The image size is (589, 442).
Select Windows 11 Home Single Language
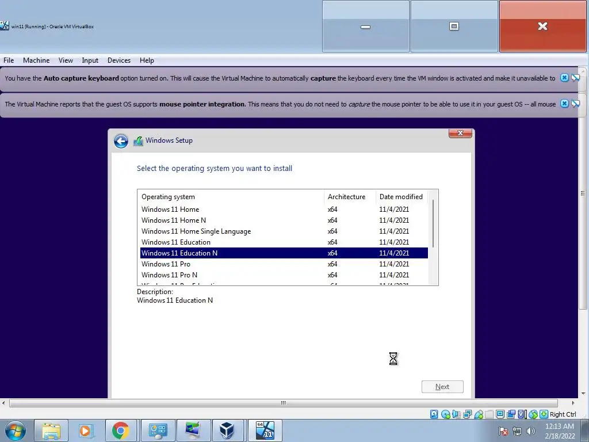coord(284,231)
